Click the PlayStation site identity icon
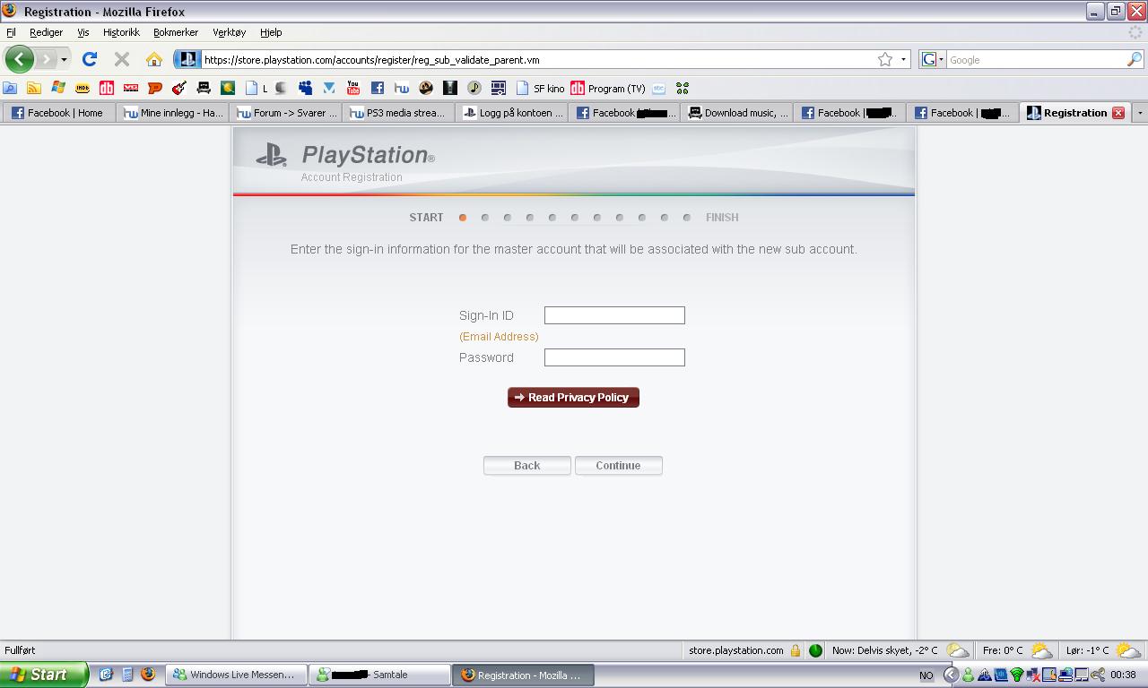 (x=187, y=59)
